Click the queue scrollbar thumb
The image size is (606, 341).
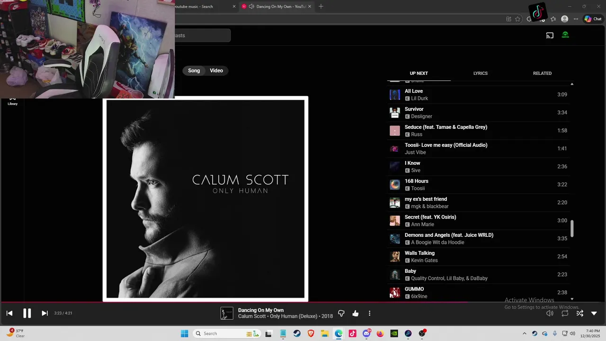point(572,228)
